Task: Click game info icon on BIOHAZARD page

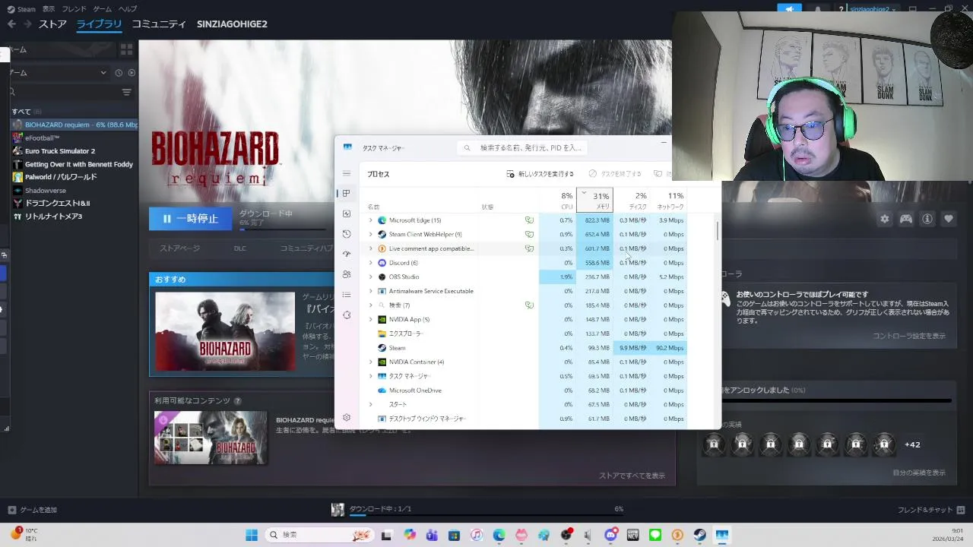Action: pos(927,219)
